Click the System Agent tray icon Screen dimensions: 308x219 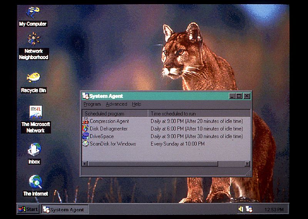tap(249, 209)
